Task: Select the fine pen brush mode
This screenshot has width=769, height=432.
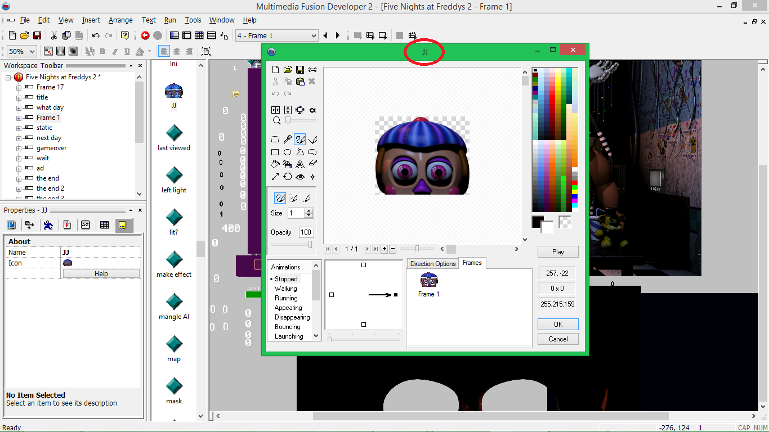Action: (306, 198)
